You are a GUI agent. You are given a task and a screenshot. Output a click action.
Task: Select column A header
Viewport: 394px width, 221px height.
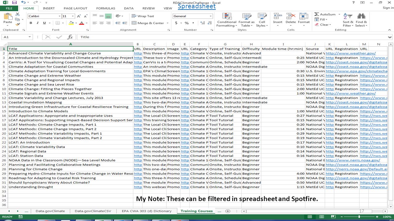coord(70,44)
